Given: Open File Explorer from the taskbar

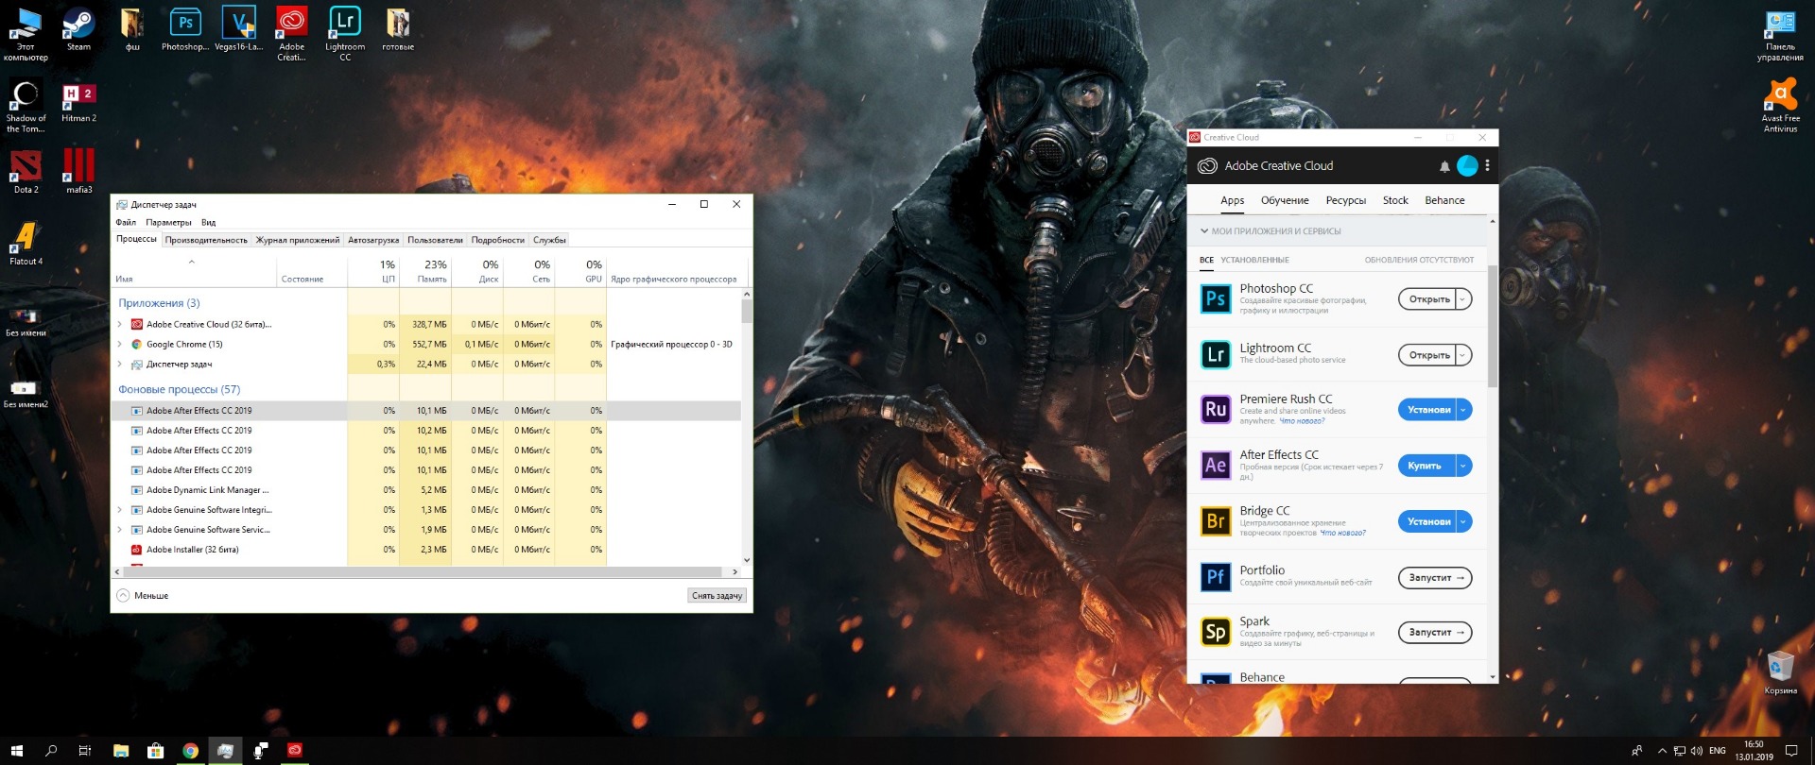Looking at the screenshot, I should (x=121, y=751).
